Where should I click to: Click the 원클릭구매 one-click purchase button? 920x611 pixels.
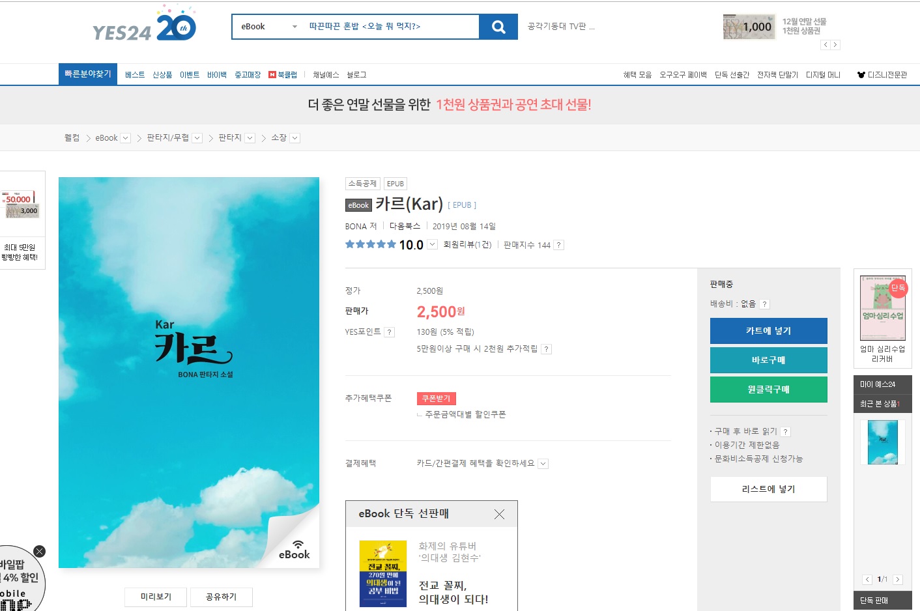coord(769,390)
